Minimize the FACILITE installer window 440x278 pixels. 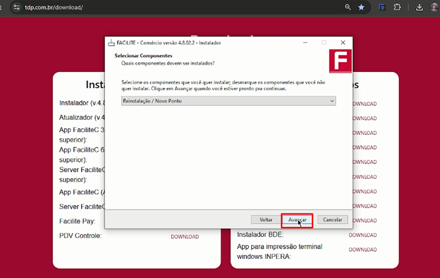coord(305,43)
